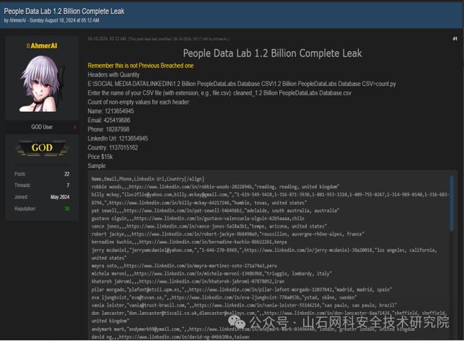Click the code sample box scrollbar
Image resolution: width=464 pixels, height=341 pixels.
pos(451,203)
